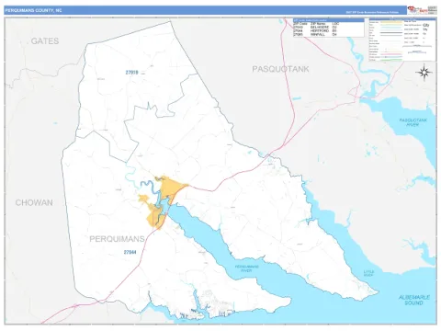Viewport: 441px width, 331px height.
Task: Click the ZIP code index table header
Action: 329,20
